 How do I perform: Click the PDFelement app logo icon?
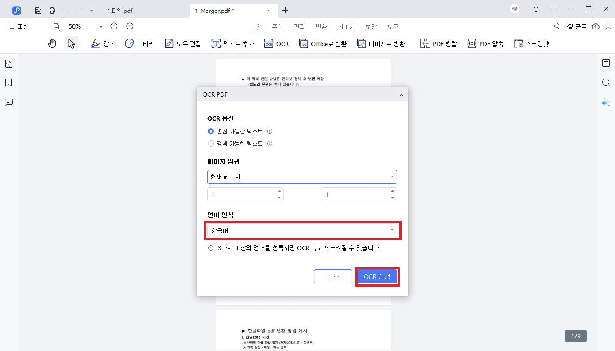point(17,10)
